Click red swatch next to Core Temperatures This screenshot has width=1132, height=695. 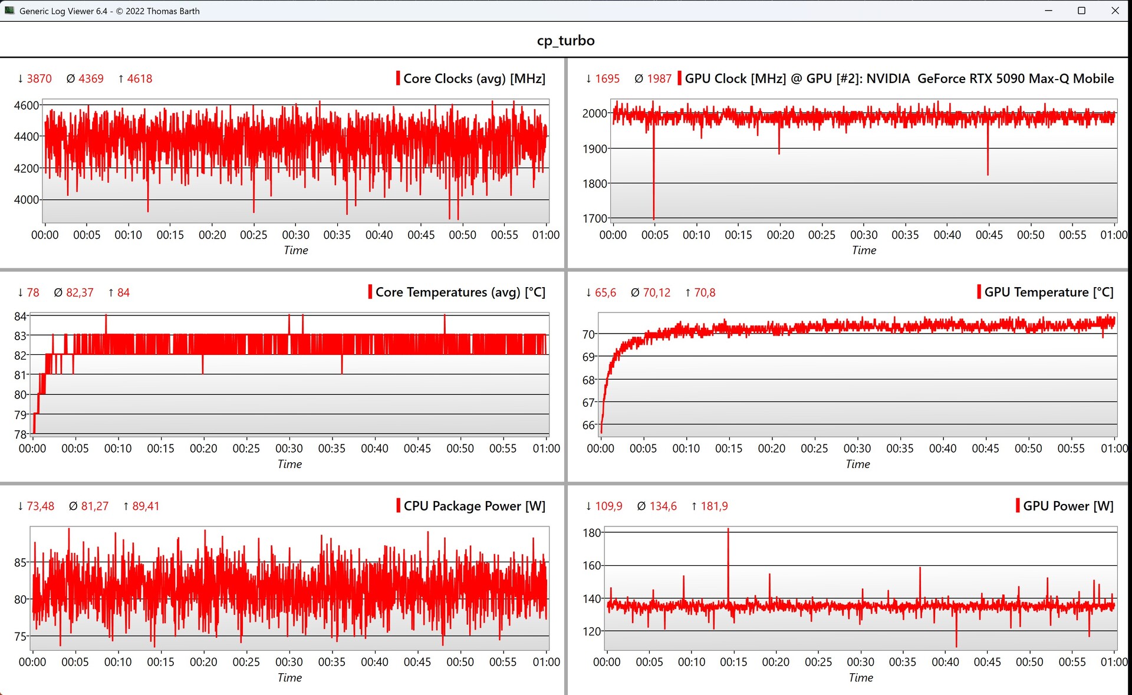(x=370, y=292)
